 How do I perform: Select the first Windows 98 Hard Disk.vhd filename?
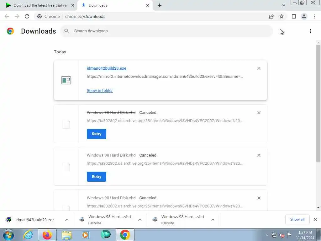(111, 113)
